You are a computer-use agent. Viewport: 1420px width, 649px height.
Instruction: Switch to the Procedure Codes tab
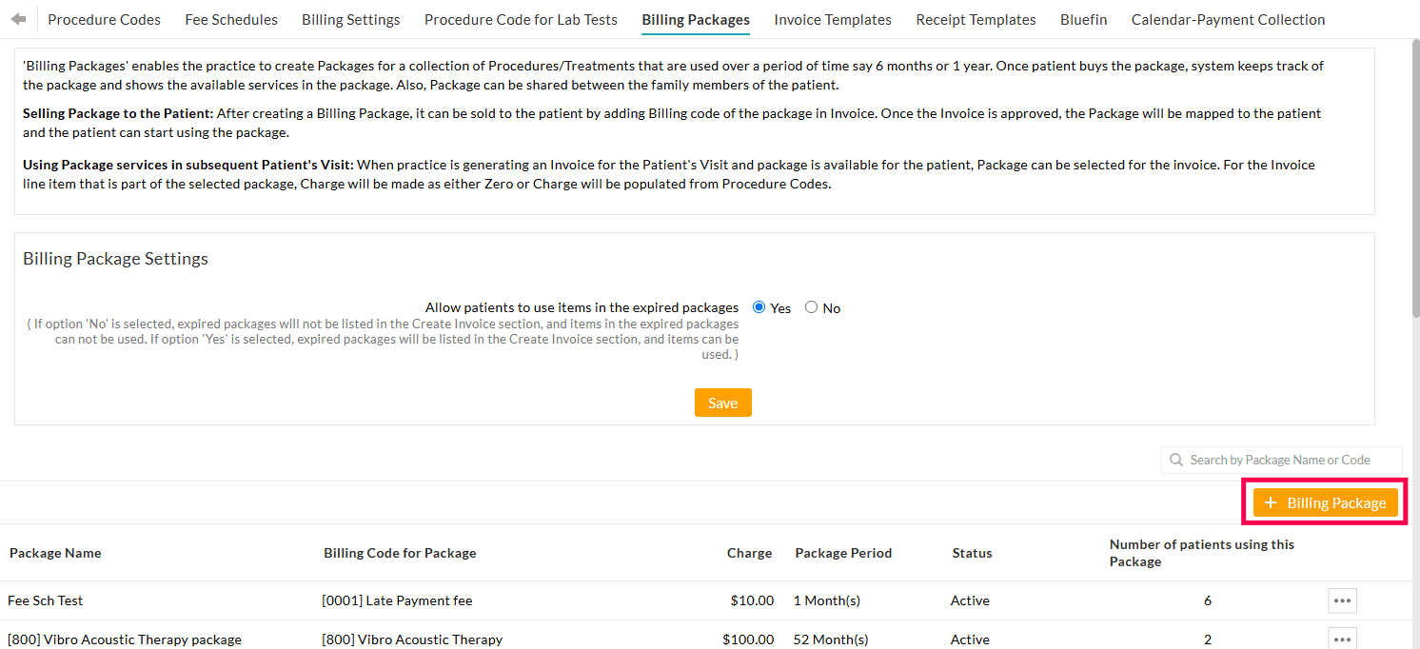104,19
